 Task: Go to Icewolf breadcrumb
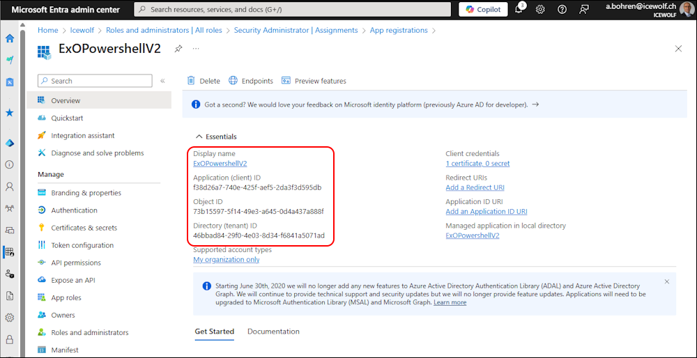pos(82,30)
